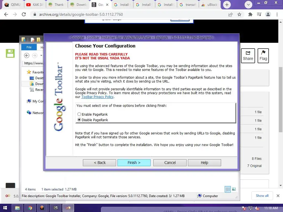Click the green floppy disk software icon
The height and width of the screenshot is (212, 283).
pyautogui.click(x=10, y=53)
